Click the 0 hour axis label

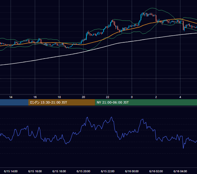pyautogui.click(x=132, y=97)
